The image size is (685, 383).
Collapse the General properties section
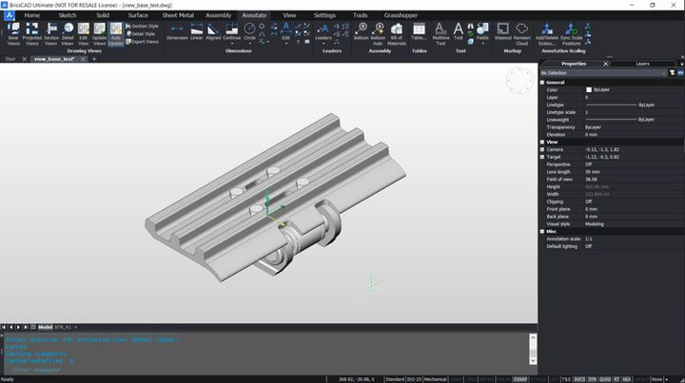pyautogui.click(x=542, y=83)
